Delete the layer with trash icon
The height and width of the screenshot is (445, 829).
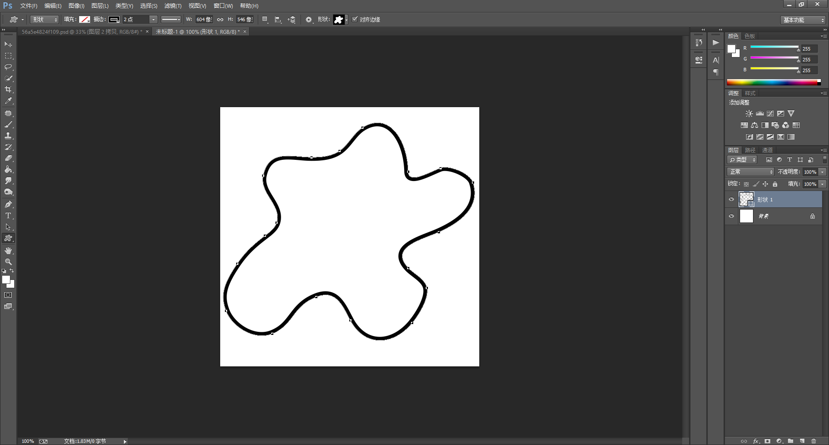pyautogui.click(x=814, y=441)
